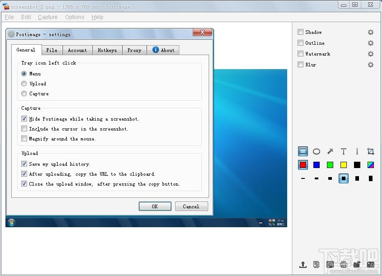Select the rectangle drawing tool
The width and height of the screenshot is (382, 276).
(303, 151)
